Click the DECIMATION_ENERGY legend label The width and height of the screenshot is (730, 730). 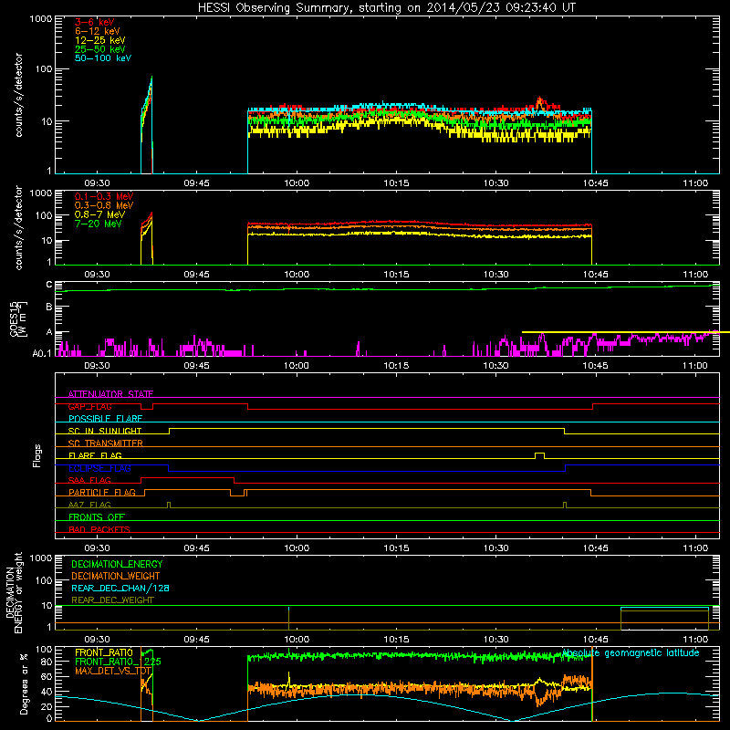pos(117,564)
